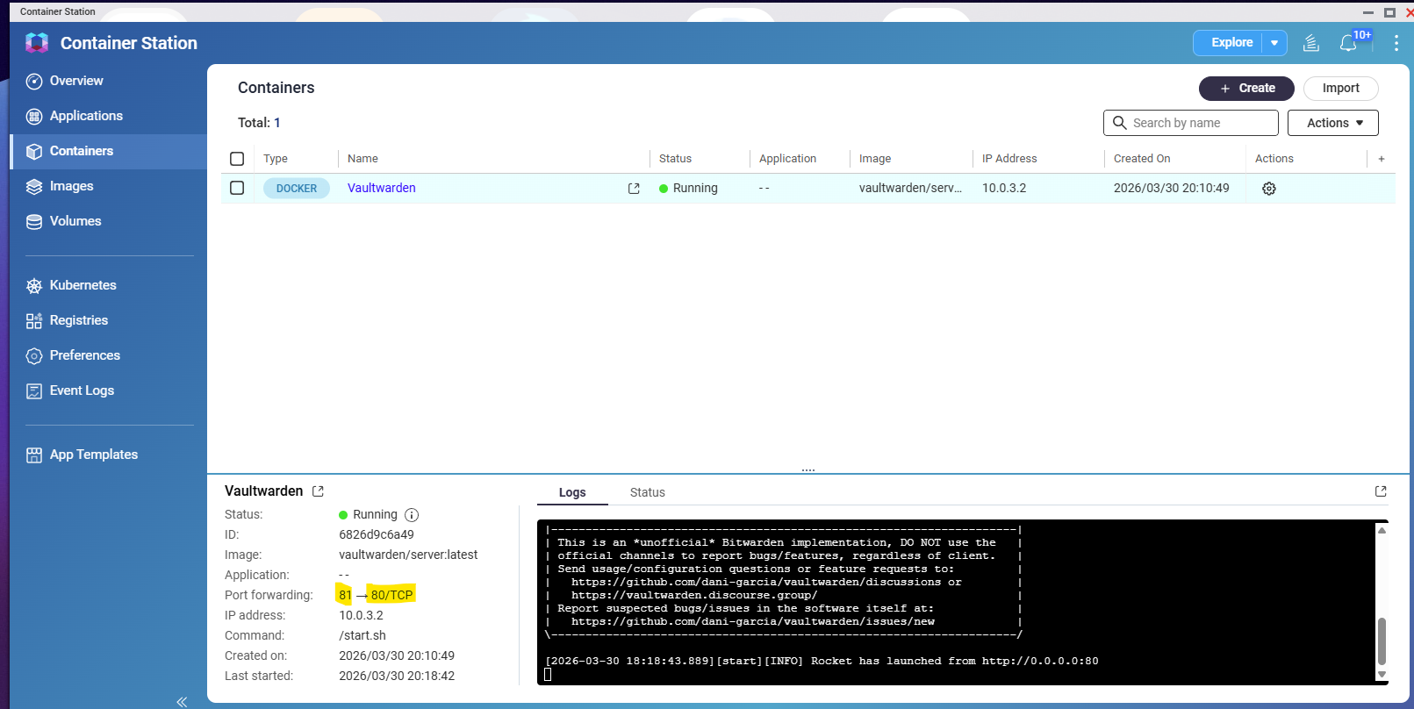Click the Running status cell in table
This screenshot has height=709, width=1414.
pyautogui.click(x=688, y=188)
